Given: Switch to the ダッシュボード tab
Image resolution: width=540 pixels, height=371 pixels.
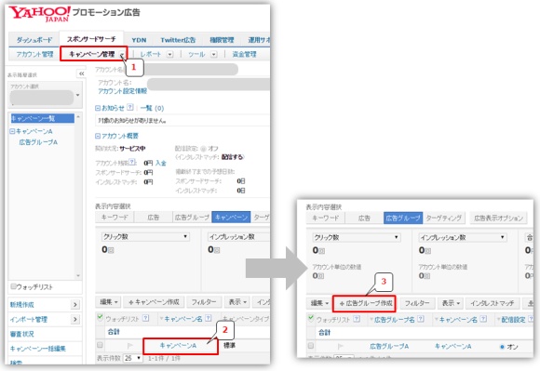Looking at the screenshot, I should pyautogui.click(x=34, y=40).
